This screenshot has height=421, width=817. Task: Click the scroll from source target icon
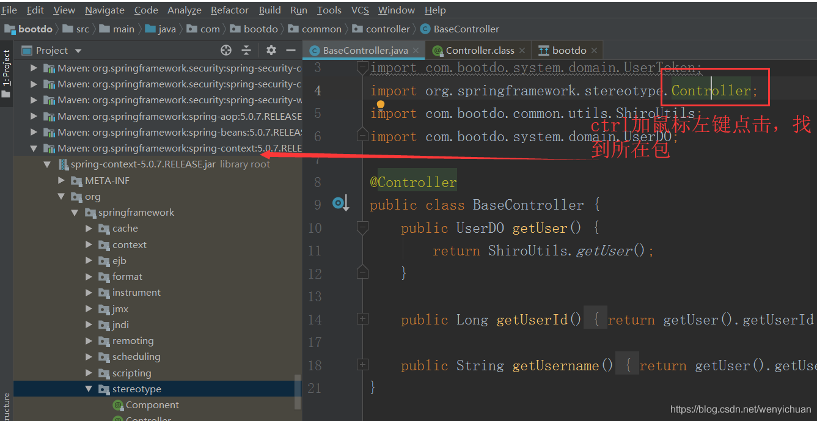[226, 50]
